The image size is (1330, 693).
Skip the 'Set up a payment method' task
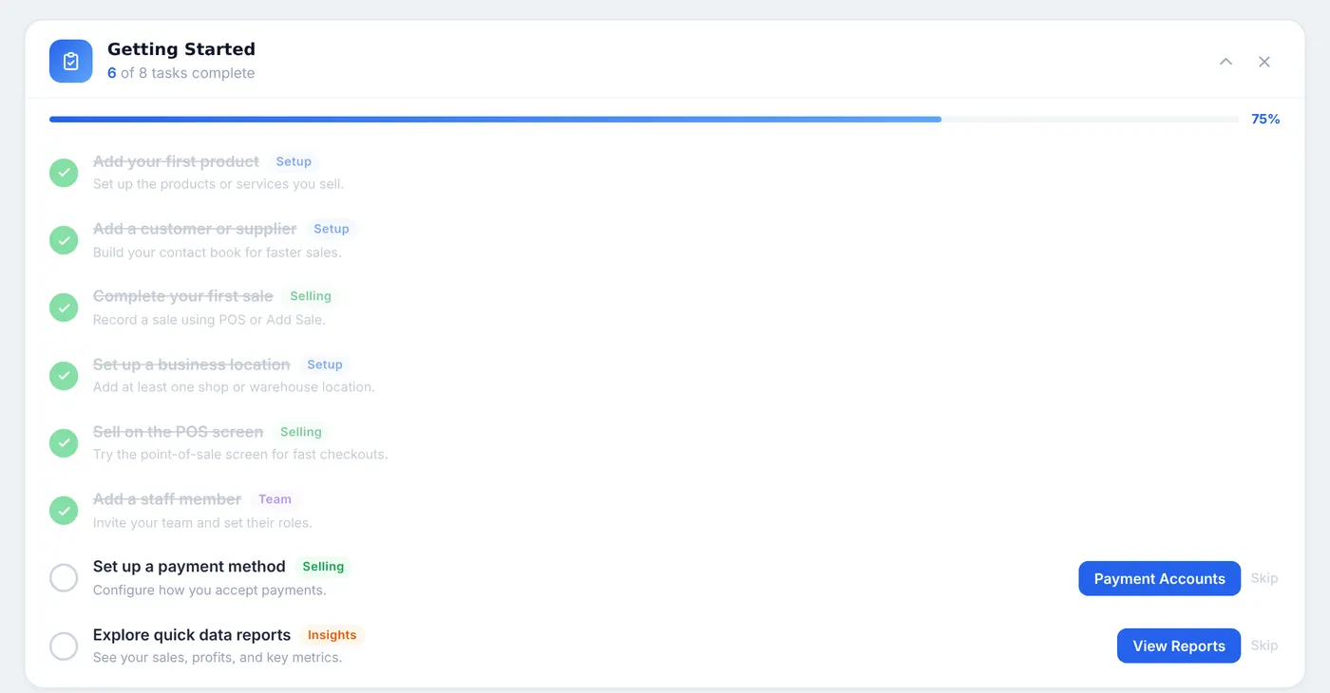[1264, 578]
